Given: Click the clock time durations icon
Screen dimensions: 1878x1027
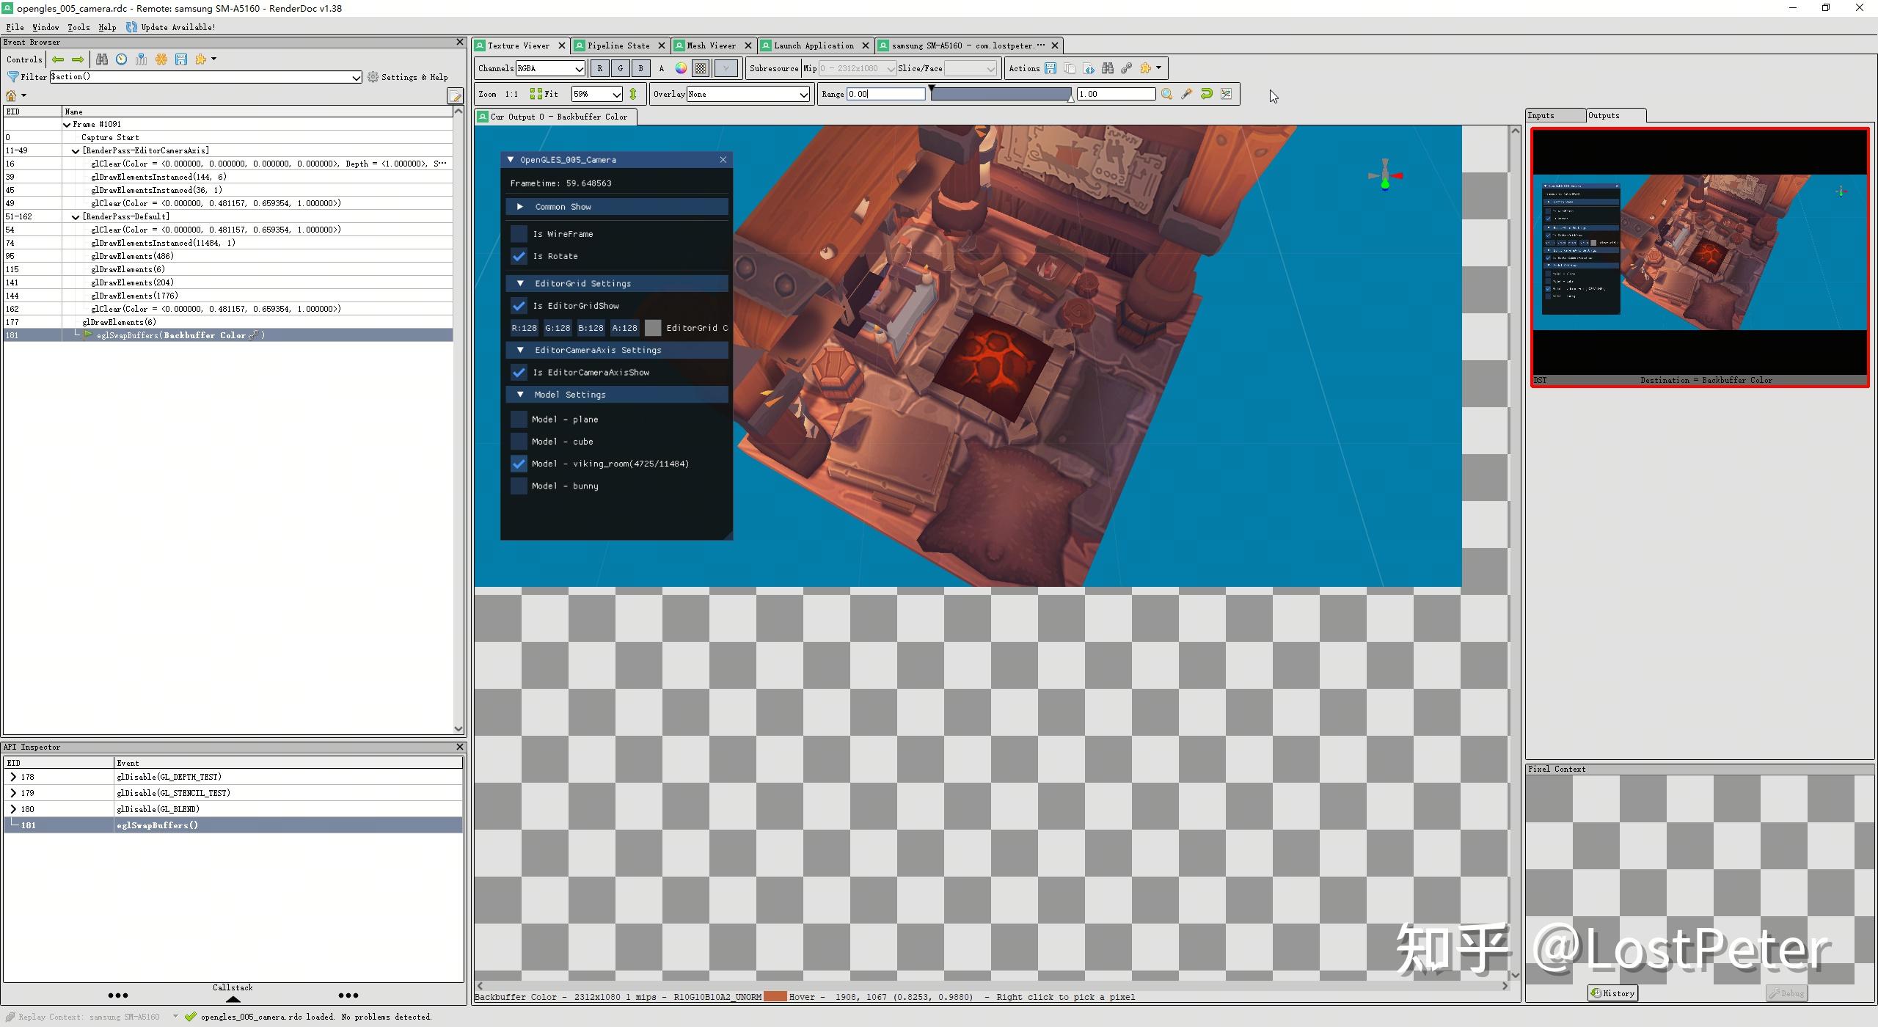Looking at the screenshot, I should (122, 59).
